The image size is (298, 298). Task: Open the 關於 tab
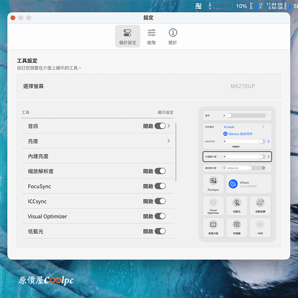[173, 37]
